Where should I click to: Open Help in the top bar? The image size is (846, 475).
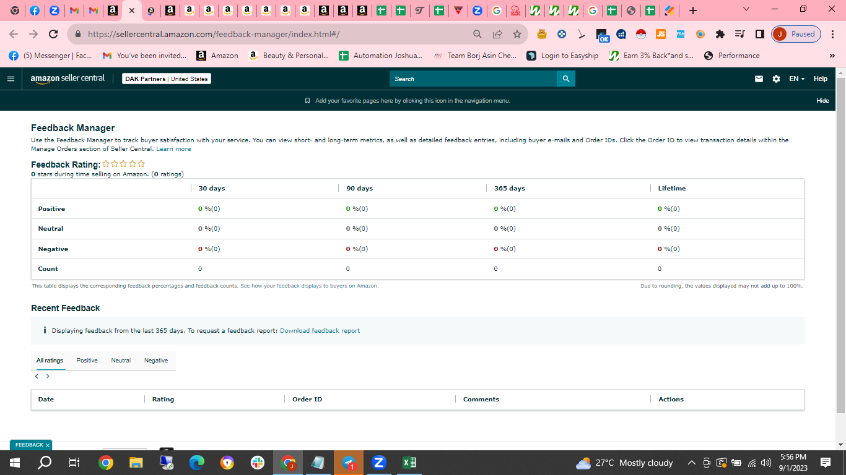pyautogui.click(x=821, y=79)
